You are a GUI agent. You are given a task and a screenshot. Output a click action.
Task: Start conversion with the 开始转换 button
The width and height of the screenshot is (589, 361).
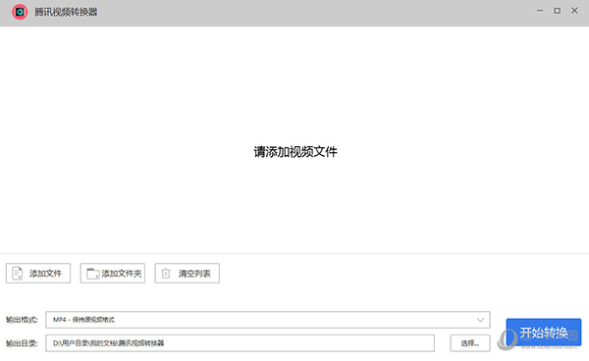[544, 333]
